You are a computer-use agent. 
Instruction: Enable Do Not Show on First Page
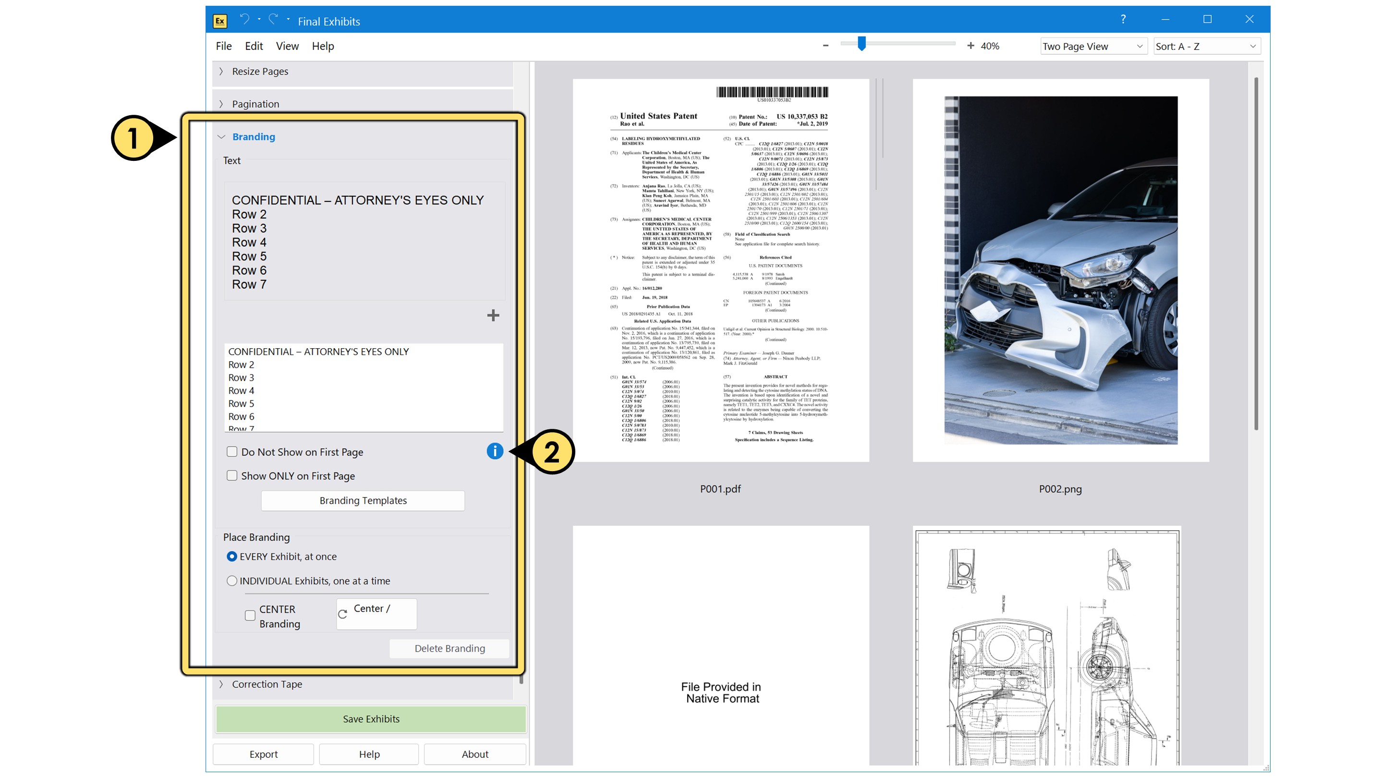click(x=232, y=451)
